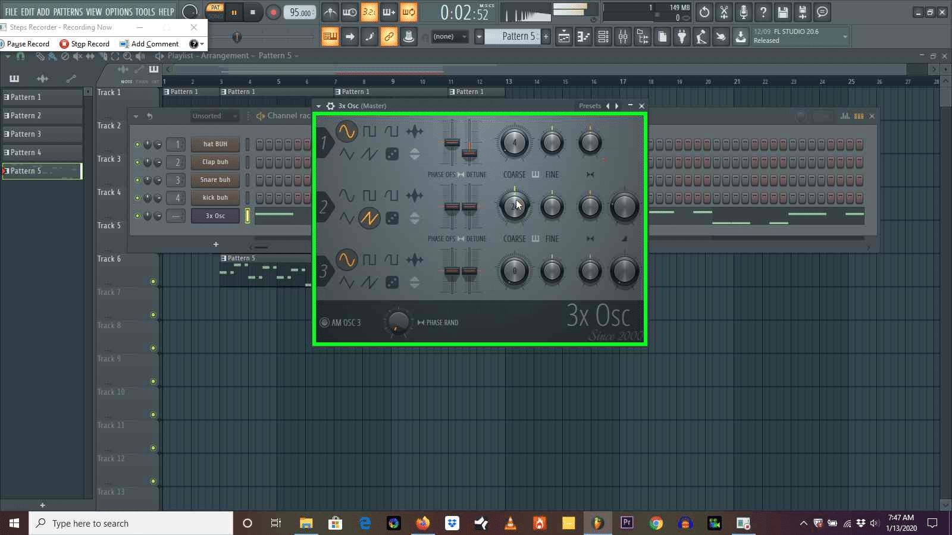Open the 3x Osc plugin menu arrow
This screenshot has height=535, width=952.
coord(319,106)
